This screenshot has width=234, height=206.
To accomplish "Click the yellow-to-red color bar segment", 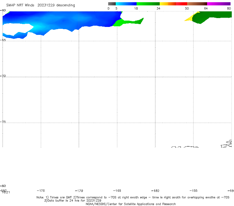I will coord(173,4).
